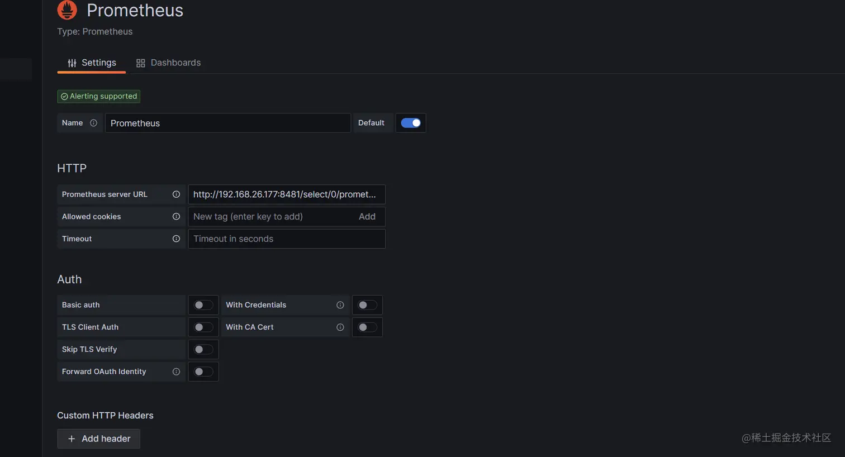This screenshot has height=457, width=845.
Task: Click the Allowed cookies label
Action: point(91,217)
